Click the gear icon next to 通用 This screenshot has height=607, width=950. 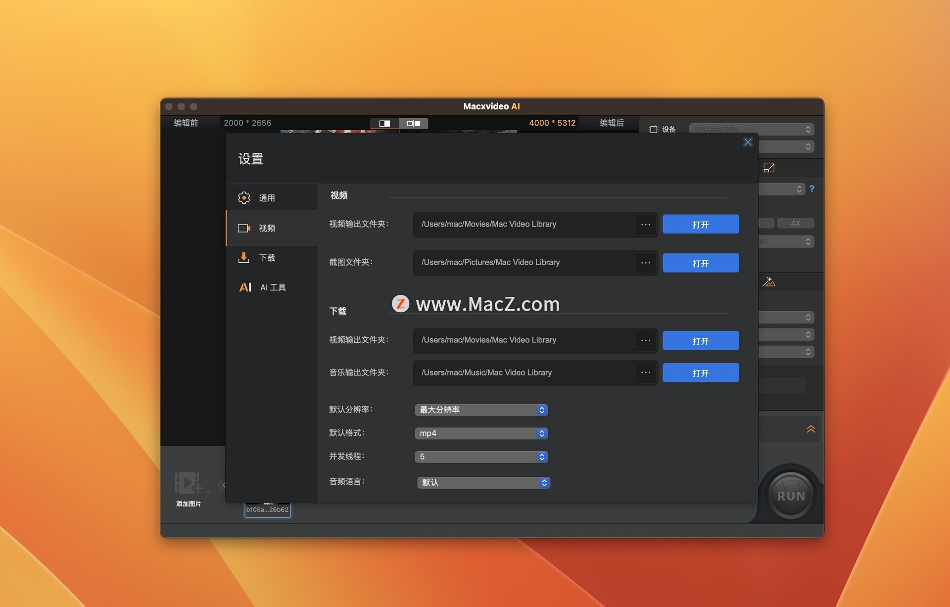[x=244, y=198]
